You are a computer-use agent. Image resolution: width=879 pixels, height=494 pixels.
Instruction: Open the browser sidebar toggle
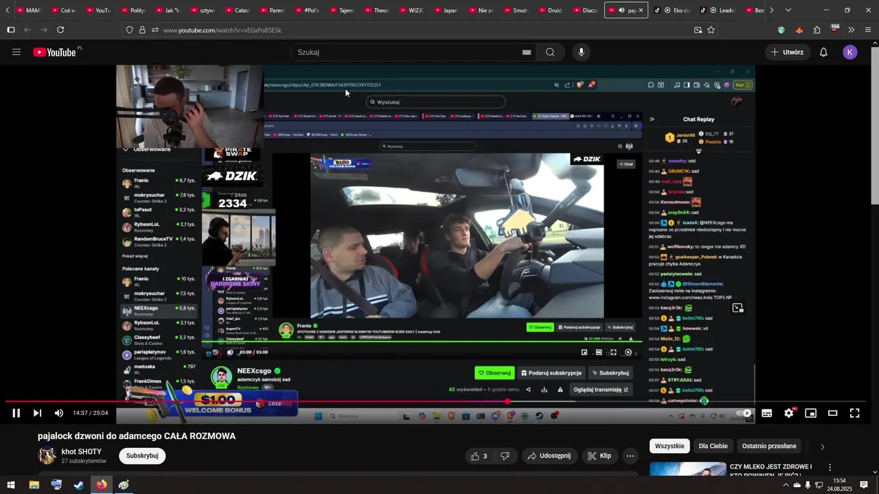10,30
